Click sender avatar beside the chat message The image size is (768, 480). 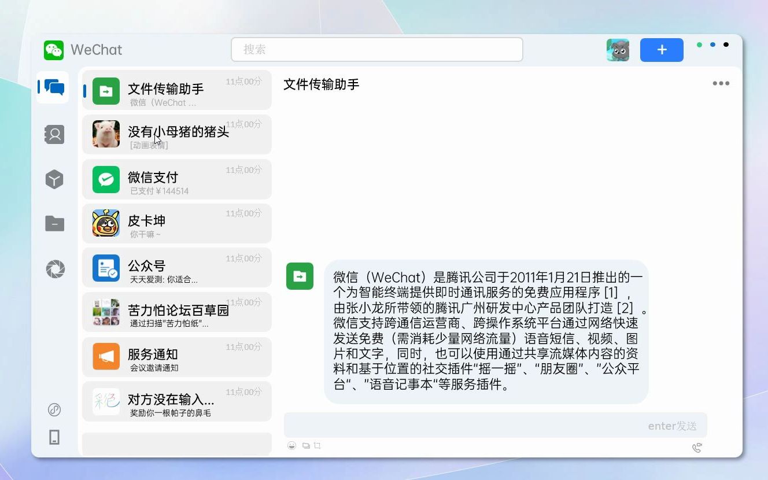pos(300,276)
